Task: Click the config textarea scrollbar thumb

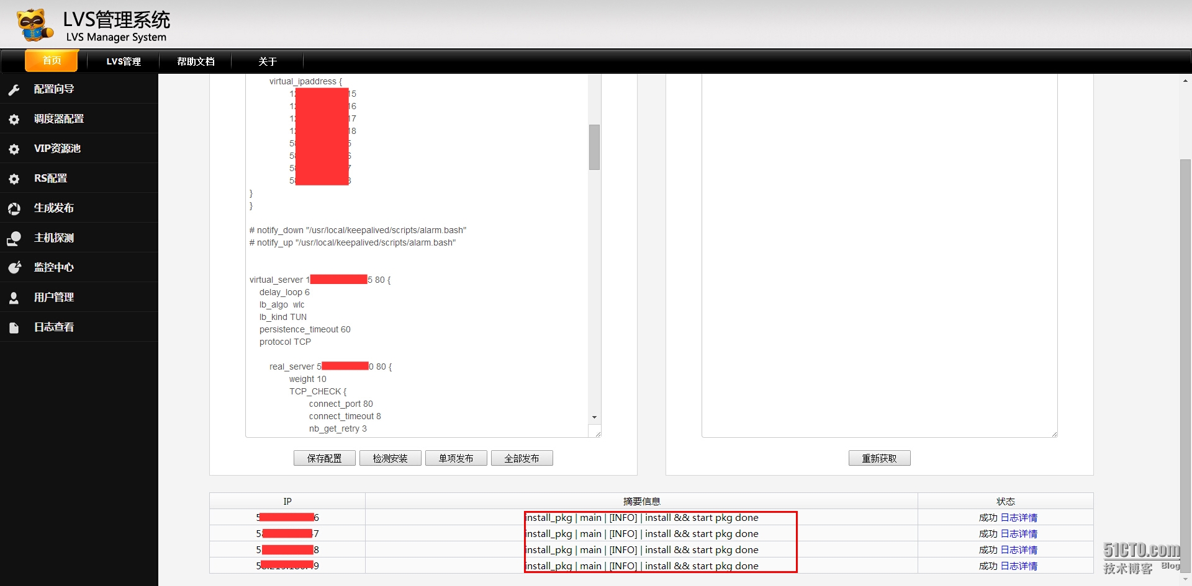Action: point(594,147)
